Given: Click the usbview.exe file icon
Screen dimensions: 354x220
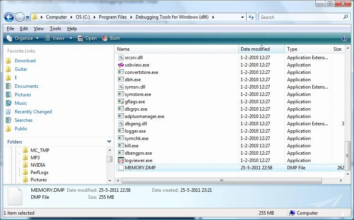Looking at the screenshot, I should (x=121, y=65).
